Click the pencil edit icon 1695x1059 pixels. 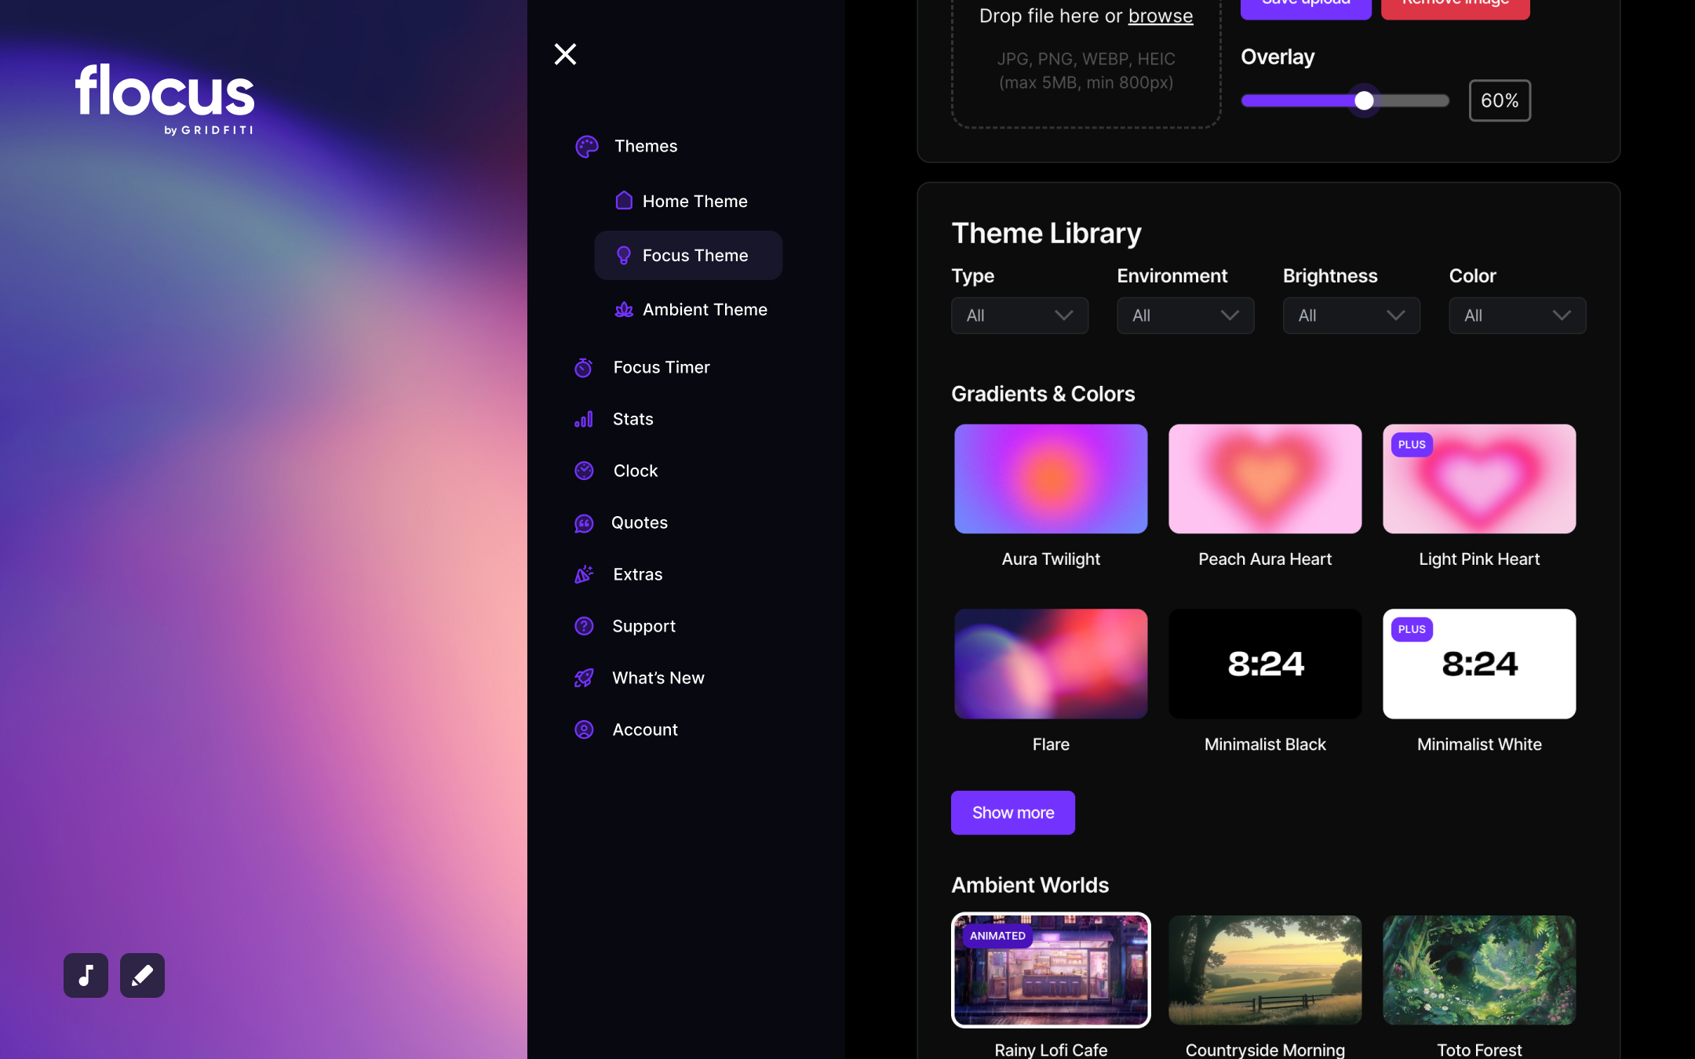[142, 975]
